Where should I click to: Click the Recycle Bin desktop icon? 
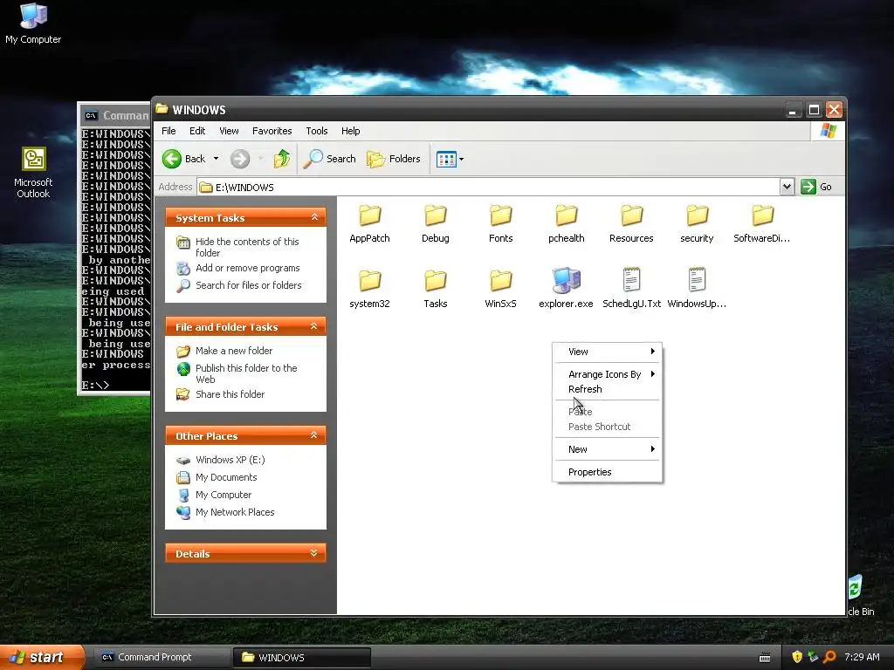tap(859, 595)
